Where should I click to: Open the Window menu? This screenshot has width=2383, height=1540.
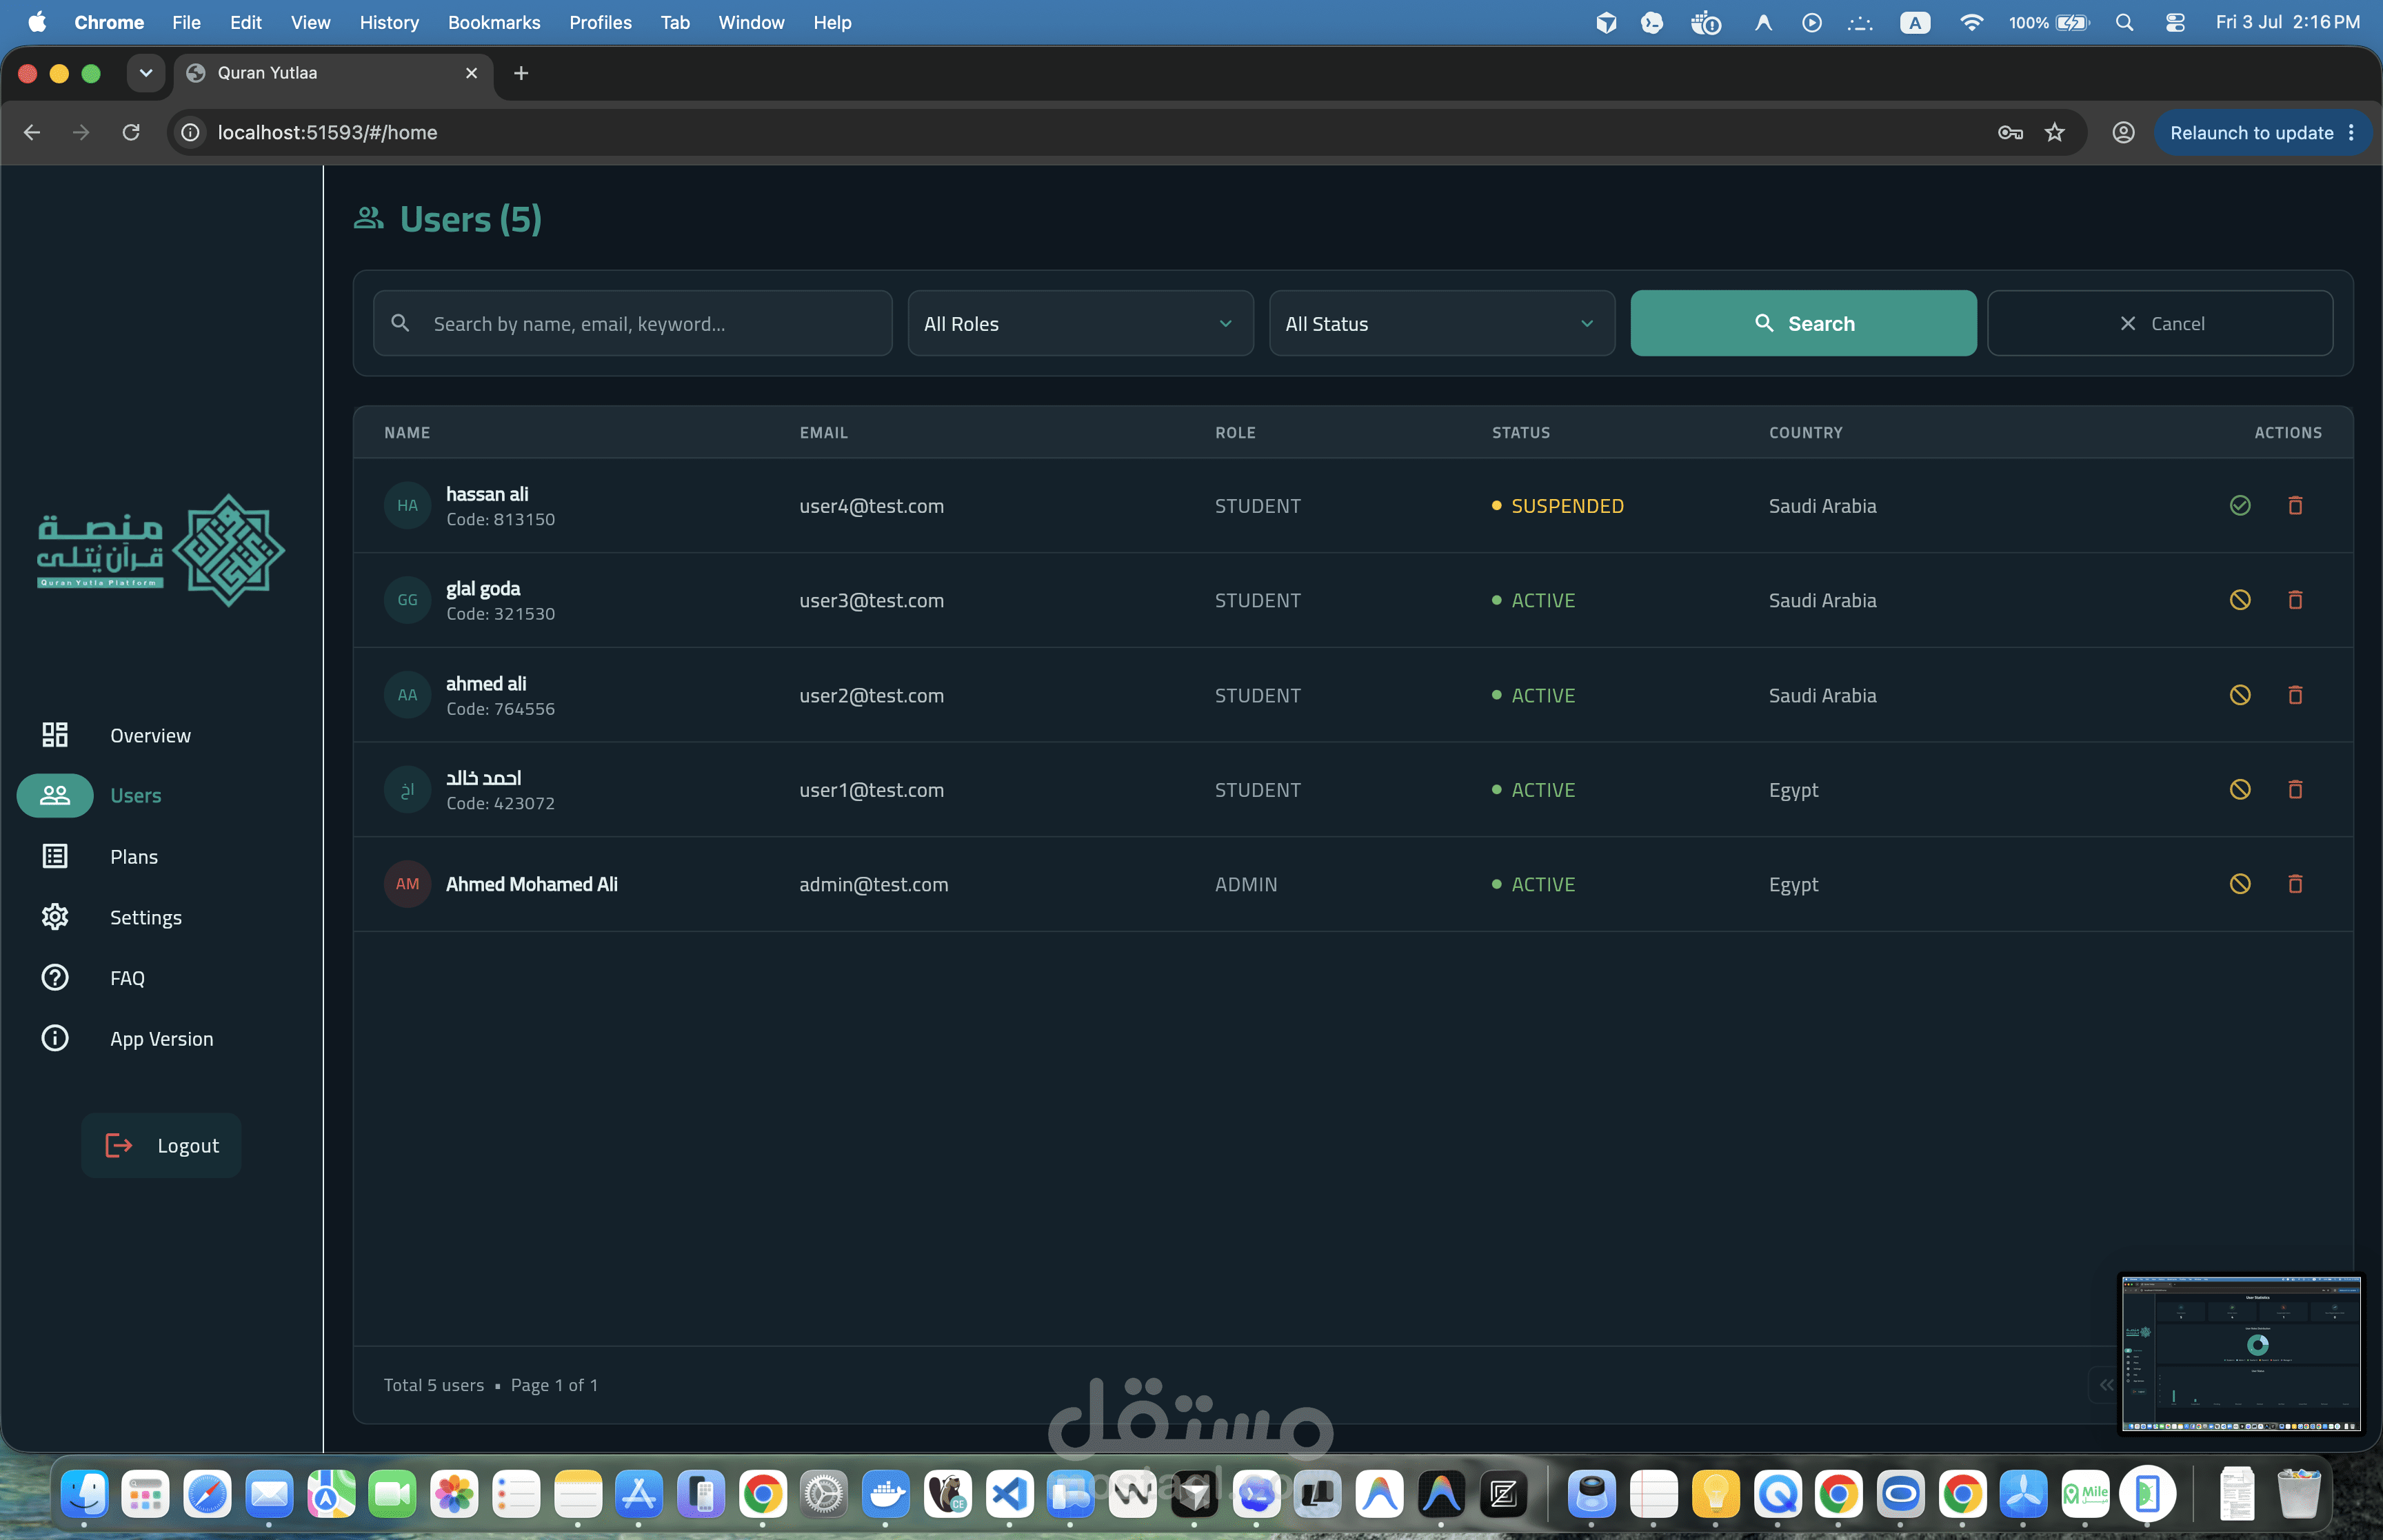pos(751,22)
